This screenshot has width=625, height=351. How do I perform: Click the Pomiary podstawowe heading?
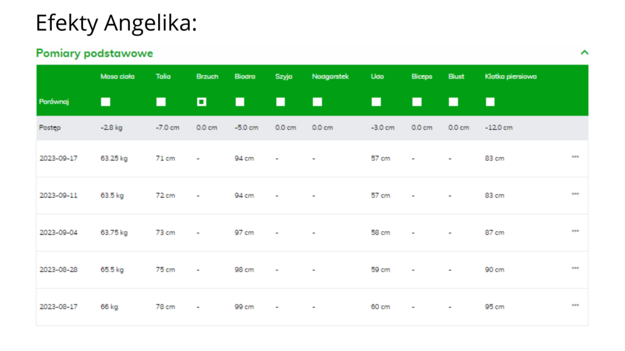point(95,54)
